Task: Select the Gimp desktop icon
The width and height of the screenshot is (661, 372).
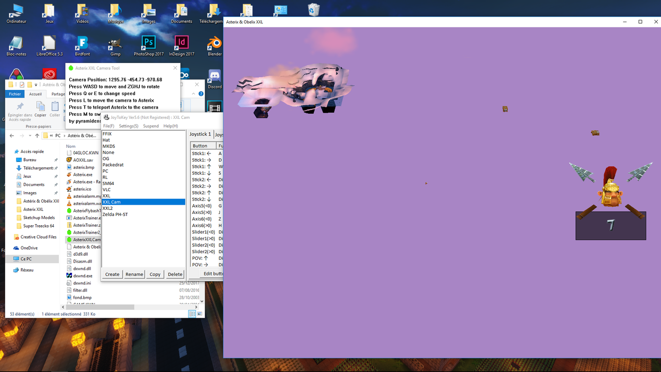Action: tap(115, 45)
